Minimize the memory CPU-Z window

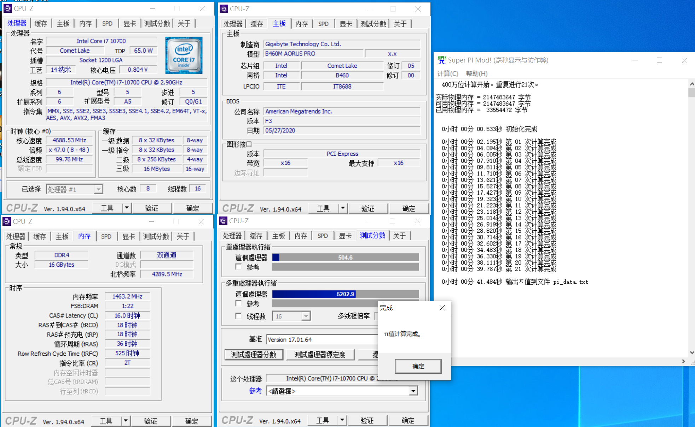[x=151, y=221]
